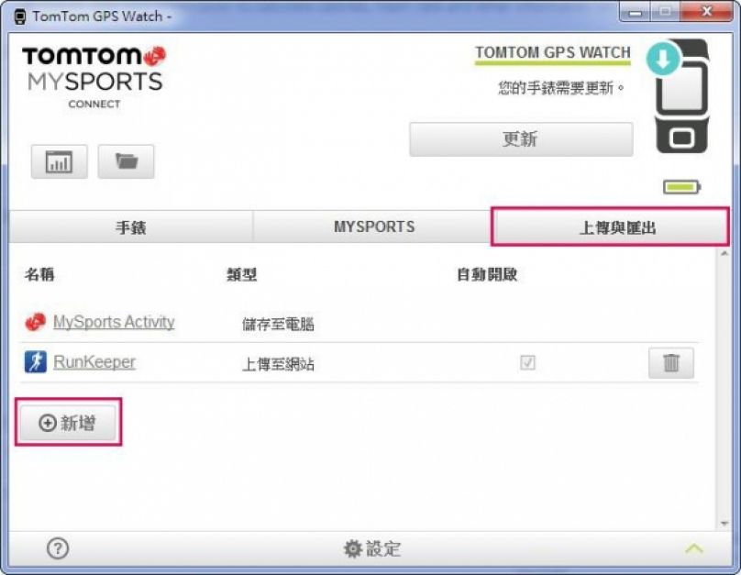Click the red MySports Activity hands icon
The image size is (741, 575).
(35, 322)
